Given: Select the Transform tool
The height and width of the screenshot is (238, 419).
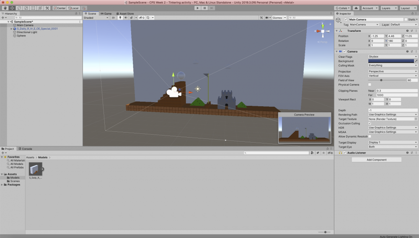Looking at the screenshot, I should (x=40, y=8).
